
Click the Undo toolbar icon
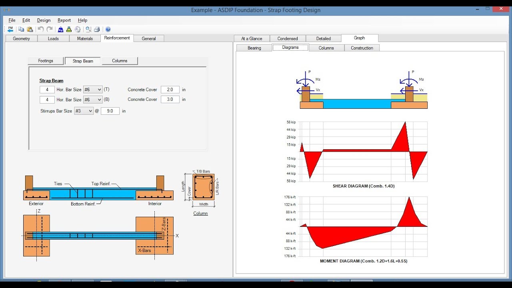point(41,29)
